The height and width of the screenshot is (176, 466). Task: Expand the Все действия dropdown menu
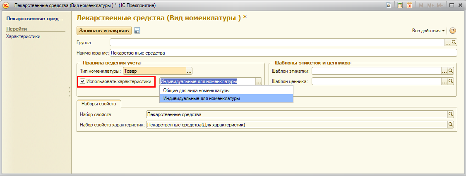tap(428, 31)
